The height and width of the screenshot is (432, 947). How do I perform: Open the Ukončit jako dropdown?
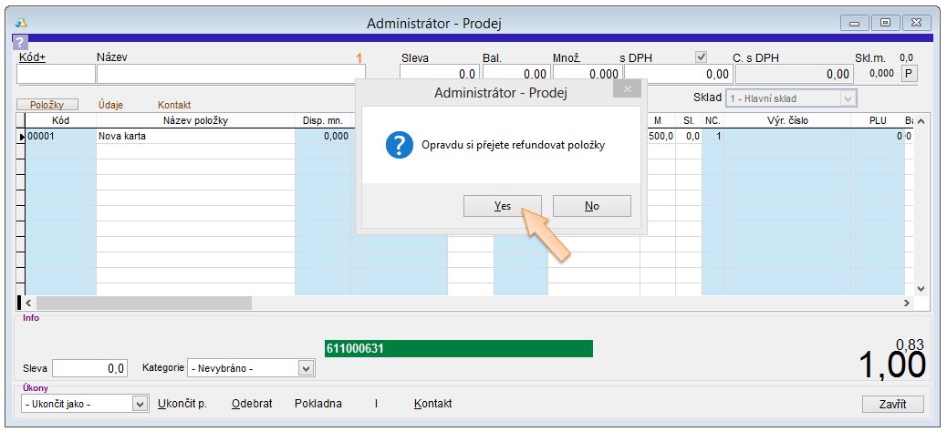click(x=140, y=404)
